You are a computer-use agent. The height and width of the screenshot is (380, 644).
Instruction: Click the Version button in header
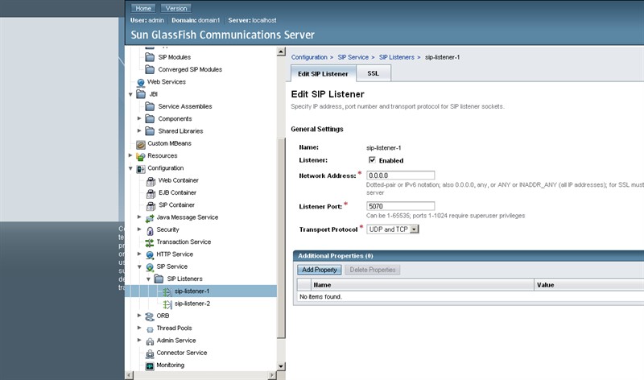point(176,8)
